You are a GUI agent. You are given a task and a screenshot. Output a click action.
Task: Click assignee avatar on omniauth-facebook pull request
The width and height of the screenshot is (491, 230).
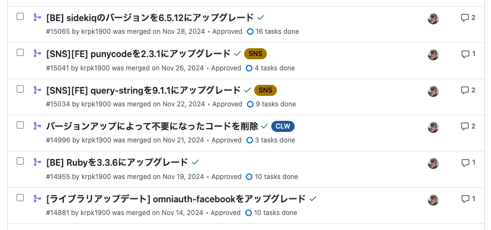[433, 199]
